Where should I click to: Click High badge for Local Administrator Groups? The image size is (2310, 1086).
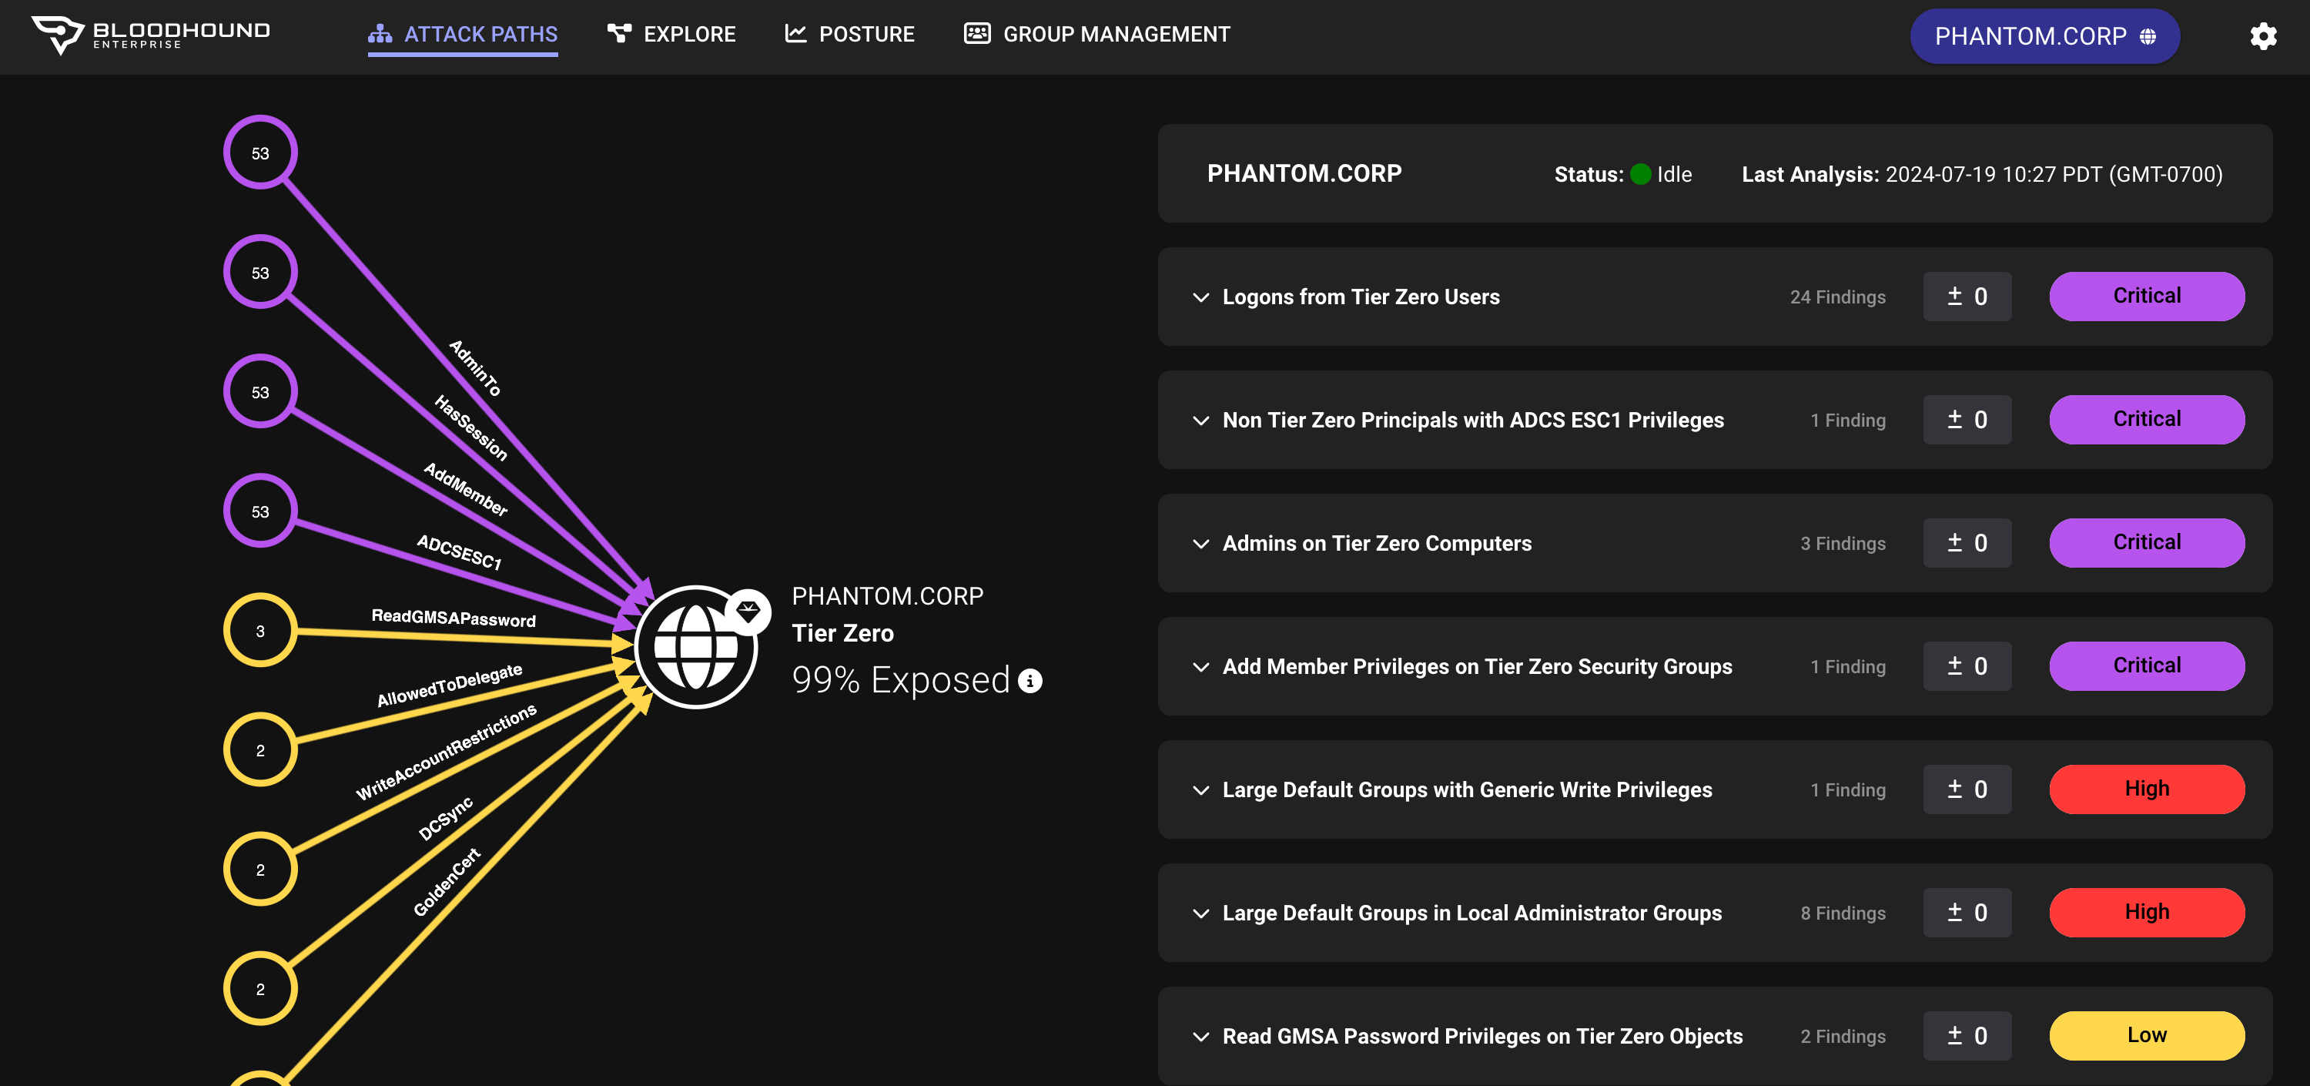tap(2147, 912)
